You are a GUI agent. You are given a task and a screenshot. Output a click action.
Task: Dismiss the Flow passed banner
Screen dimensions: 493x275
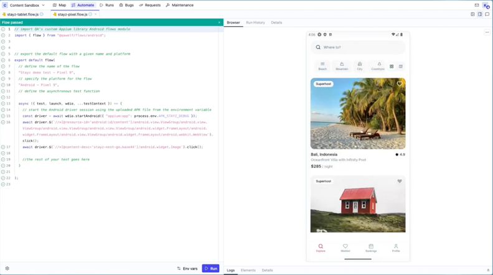[219, 22]
